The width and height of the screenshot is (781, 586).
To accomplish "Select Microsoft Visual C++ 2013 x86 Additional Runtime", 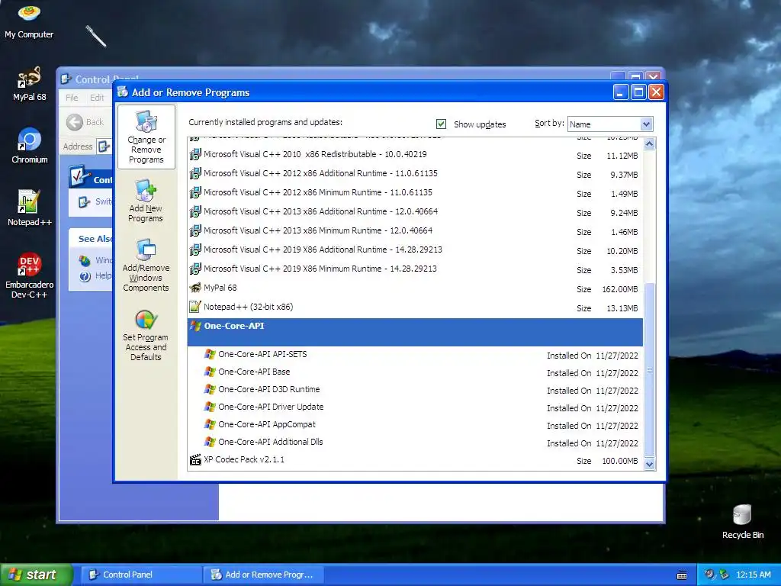I will 415,212.
